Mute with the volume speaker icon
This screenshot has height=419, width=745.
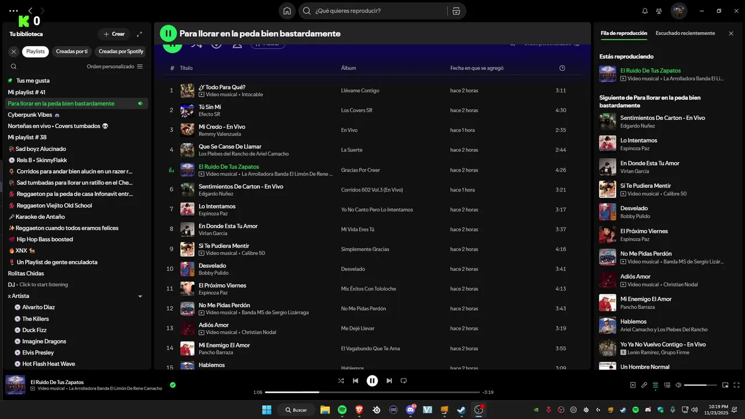click(677, 385)
